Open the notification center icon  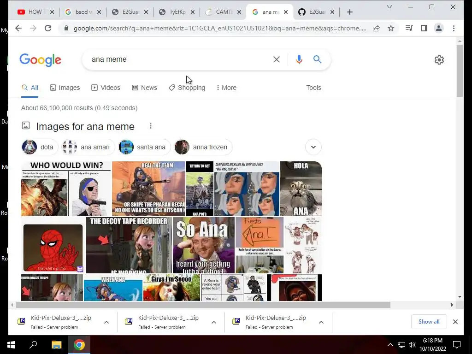point(457,345)
